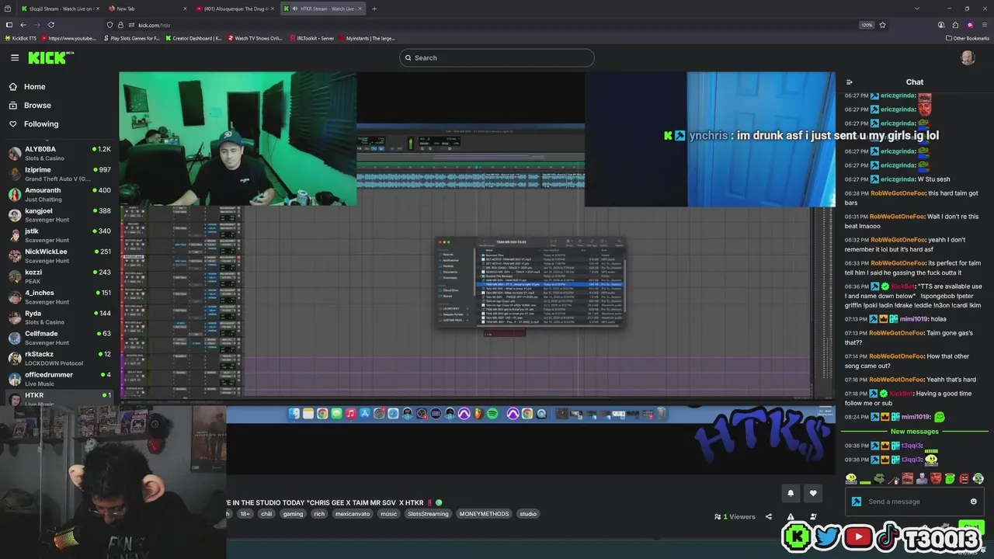Screen dimensions: 994x559
Task: Reload the page with refresh icon
Action: (51, 25)
